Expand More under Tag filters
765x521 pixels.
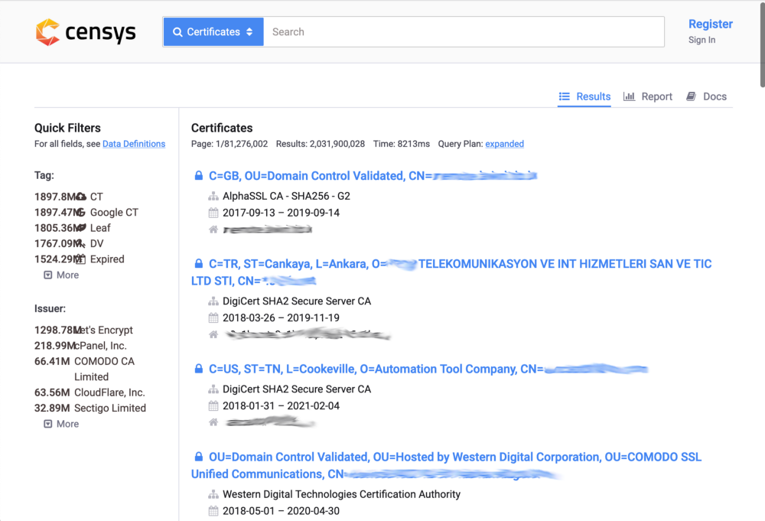pos(61,275)
